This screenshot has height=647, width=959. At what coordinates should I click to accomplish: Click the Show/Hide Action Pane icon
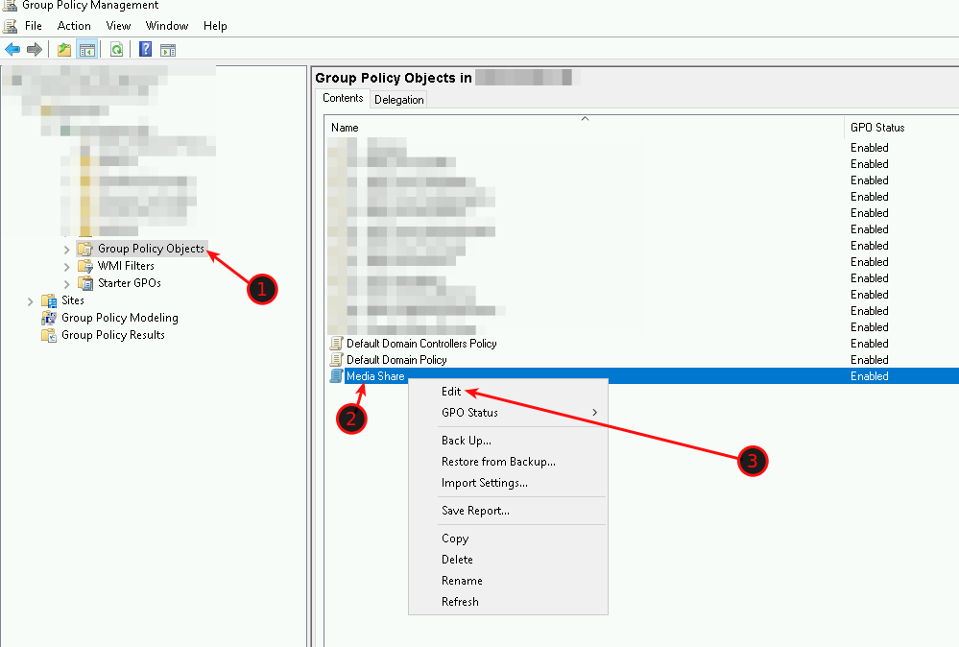pyautogui.click(x=168, y=50)
